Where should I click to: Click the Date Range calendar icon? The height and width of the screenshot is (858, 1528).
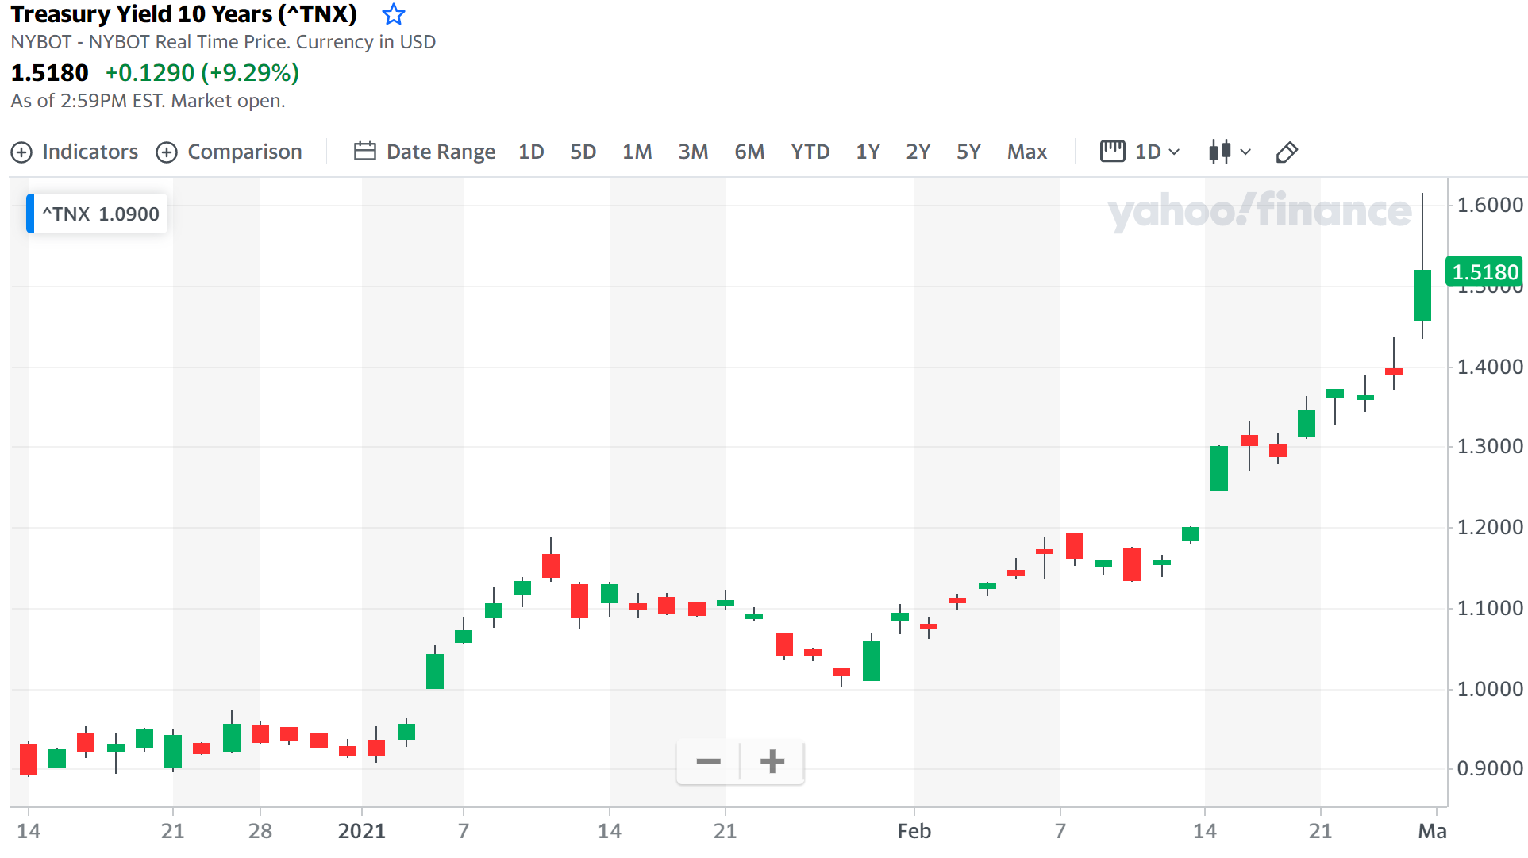(x=364, y=151)
